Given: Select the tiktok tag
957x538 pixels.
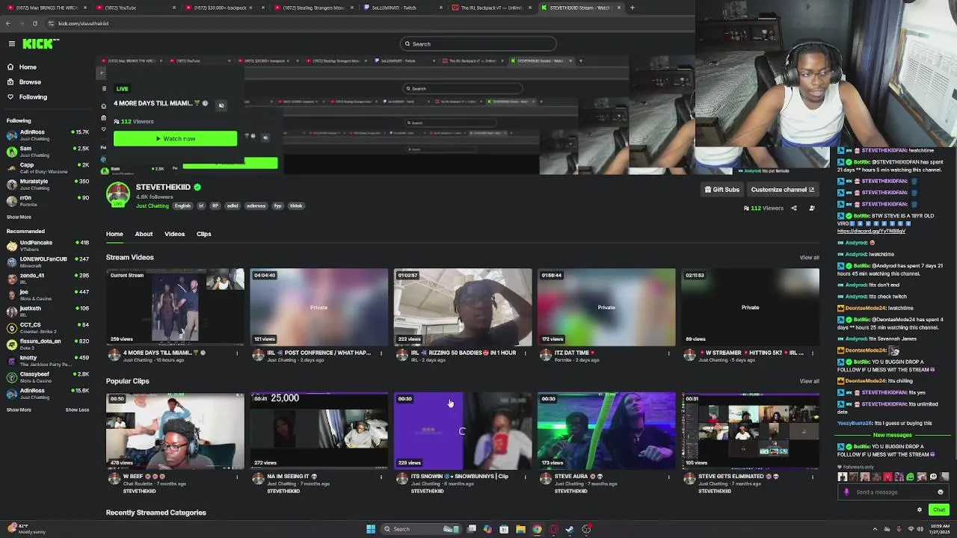Looking at the screenshot, I should (x=296, y=206).
